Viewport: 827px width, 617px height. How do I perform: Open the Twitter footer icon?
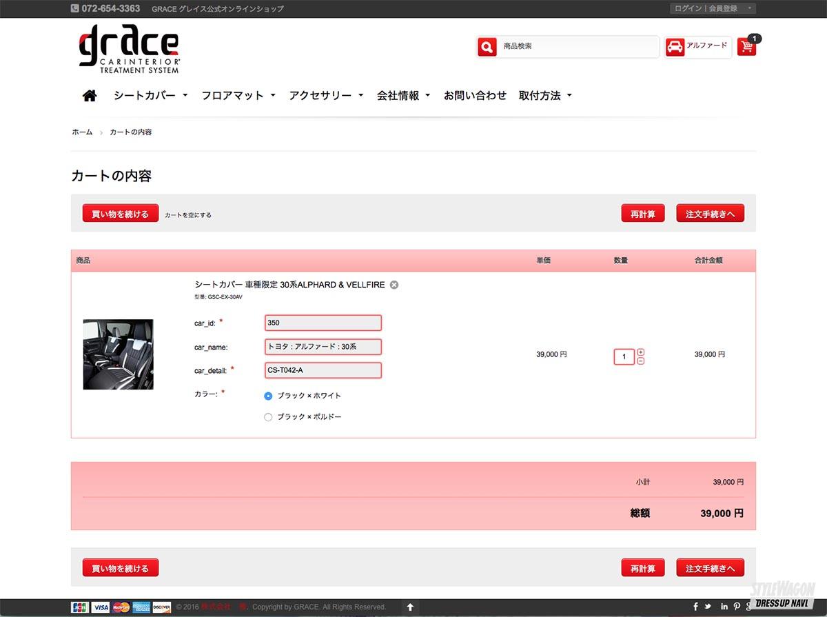click(x=708, y=607)
